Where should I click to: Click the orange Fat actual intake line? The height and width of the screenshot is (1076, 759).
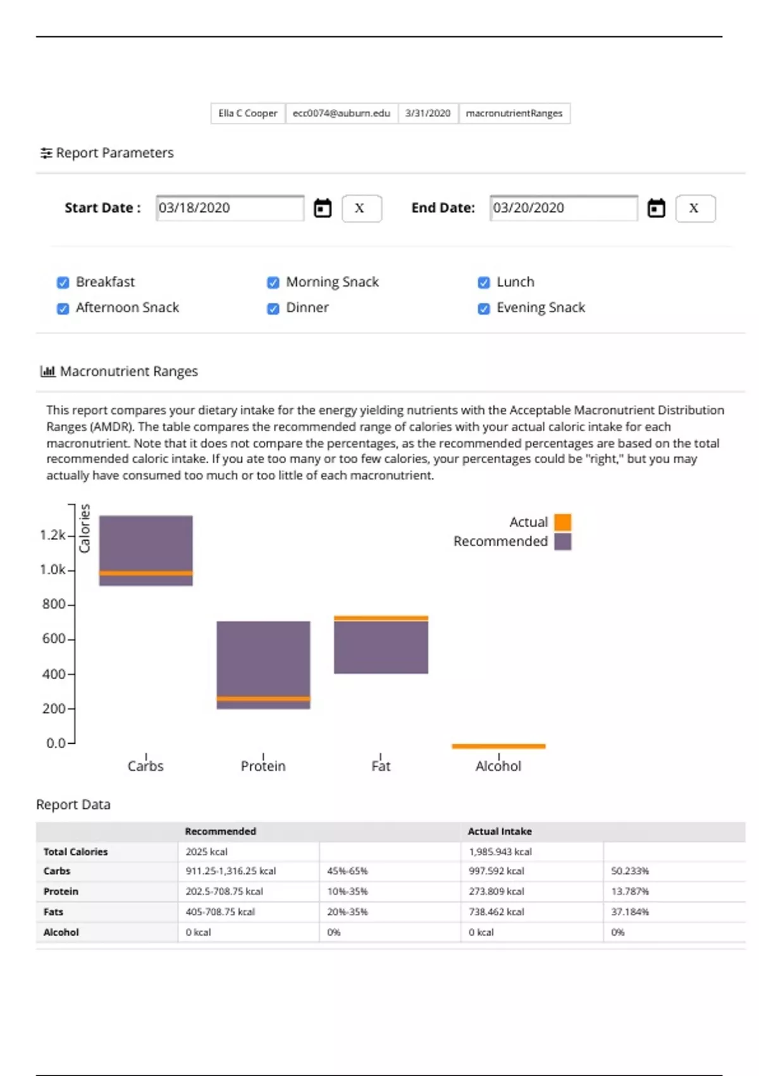coord(381,618)
